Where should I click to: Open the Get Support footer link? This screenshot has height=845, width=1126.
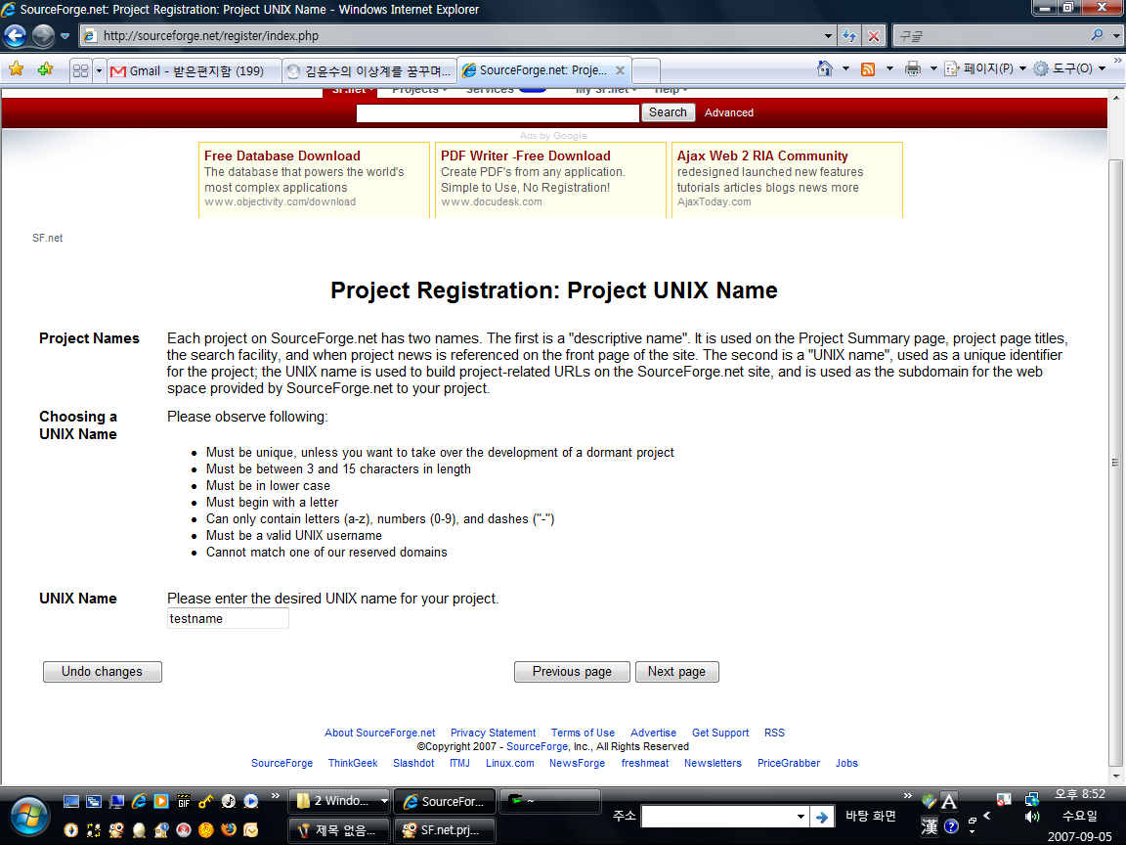click(720, 733)
